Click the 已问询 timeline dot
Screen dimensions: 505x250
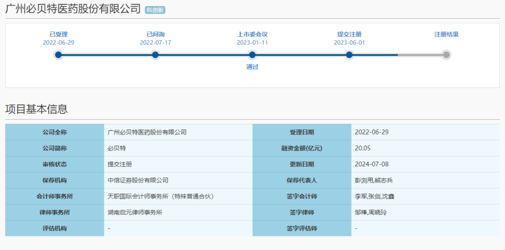[155, 55]
